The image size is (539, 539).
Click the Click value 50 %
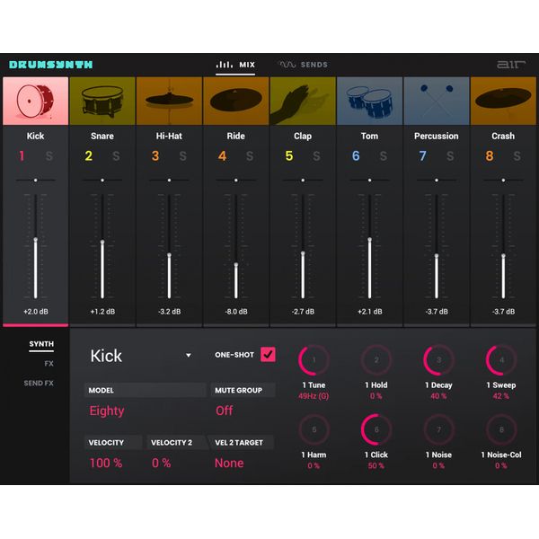pos(376,465)
